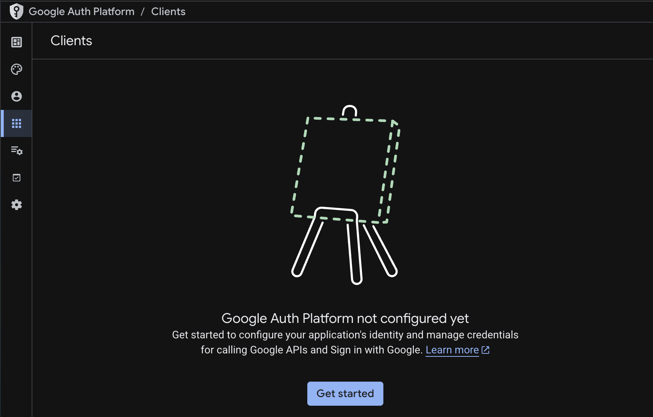Screen dimensions: 653x417
Task: Open the Overview dashboard sidebar icon
Action: tap(17, 42)
